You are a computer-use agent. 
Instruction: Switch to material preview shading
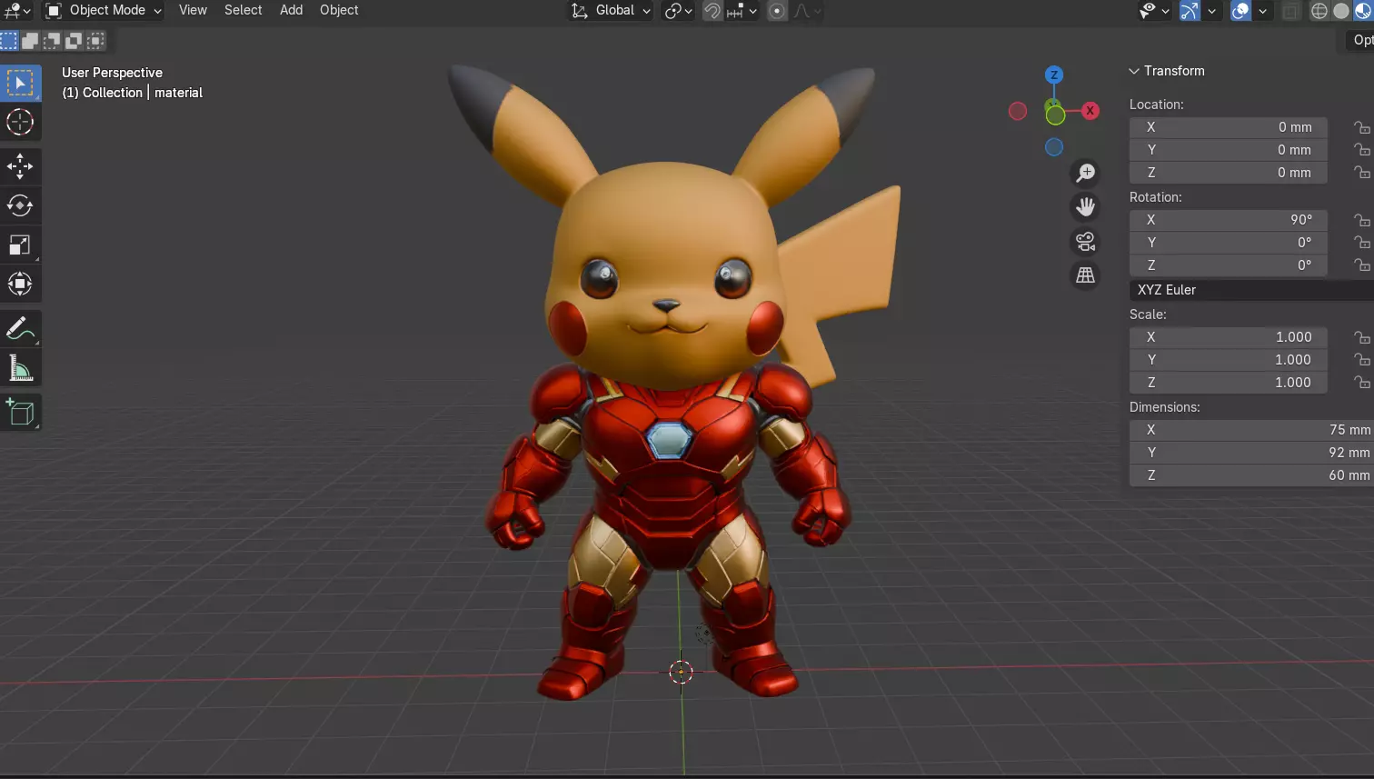(1363, 11)
